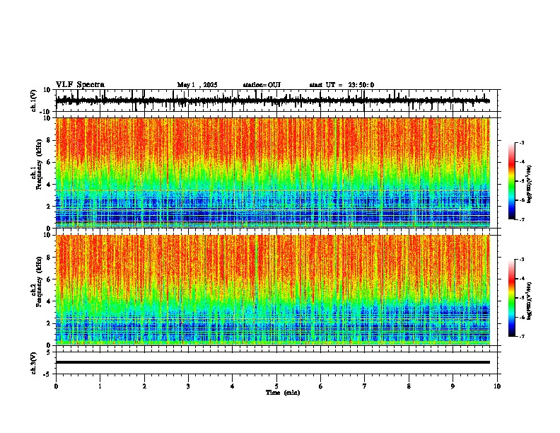Click the "-7" tick on the ch.1 color bar
This screenshot has height=433, width=560.
[x=521, y=219]
